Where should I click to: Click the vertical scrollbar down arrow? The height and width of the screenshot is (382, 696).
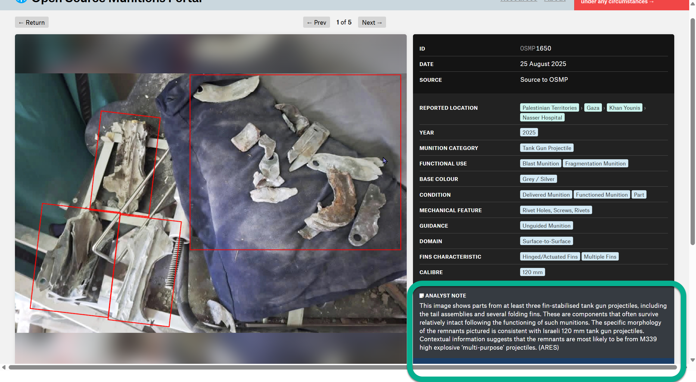click(692, 360)
